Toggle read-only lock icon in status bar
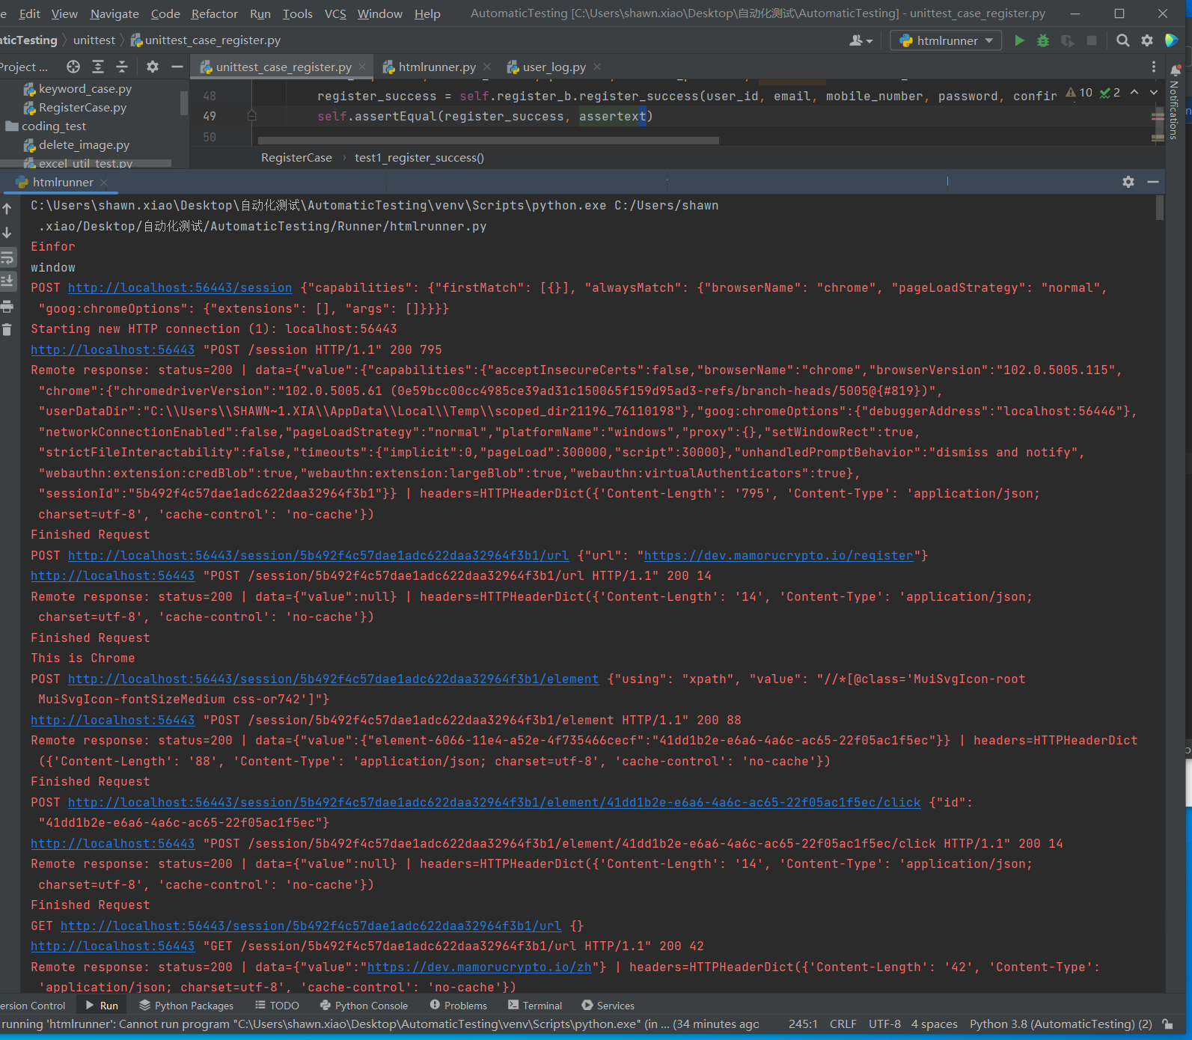Viewport: 1192px width, 1040px height. tap(1167, 1024)
